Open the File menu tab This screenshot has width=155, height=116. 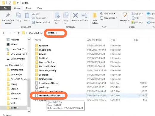6,8
